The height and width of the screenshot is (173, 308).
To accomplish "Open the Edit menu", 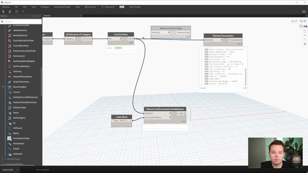I will point(25,7).
